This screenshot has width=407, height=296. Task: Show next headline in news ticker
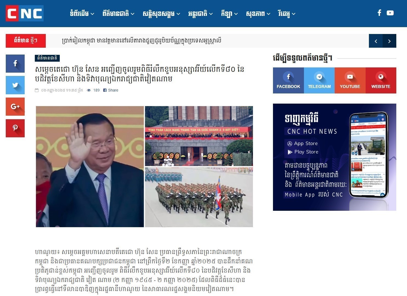click(389, 41)
